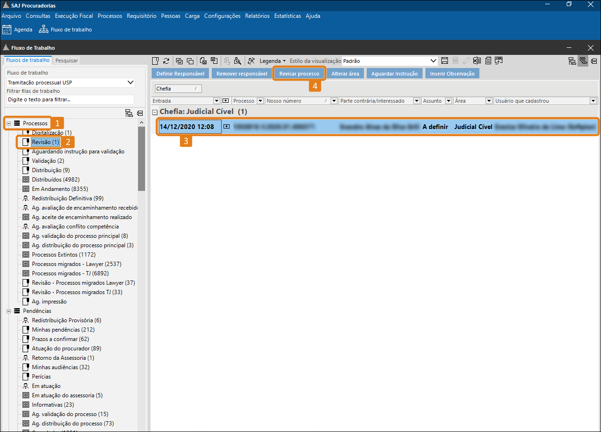
Task: Click the Excel export icon in toolbar
Action: [477, 61]
